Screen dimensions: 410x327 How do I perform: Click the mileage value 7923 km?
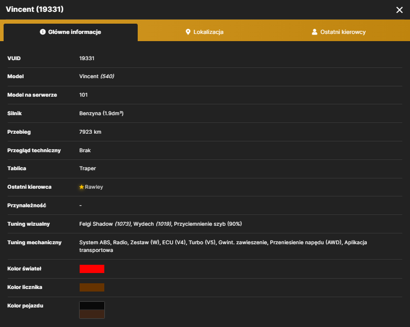point(90,132)
